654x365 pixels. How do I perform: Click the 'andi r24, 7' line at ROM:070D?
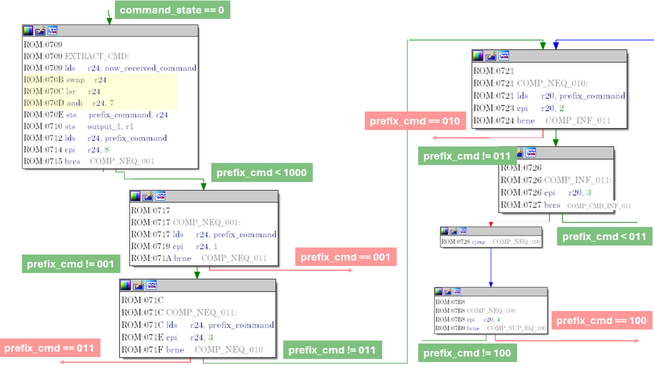[89, 103]
